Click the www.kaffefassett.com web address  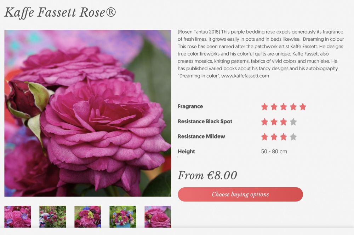point(245,76)
